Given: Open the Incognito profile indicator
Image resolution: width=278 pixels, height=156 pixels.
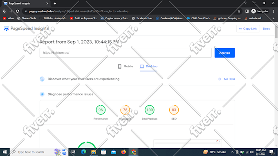Looking at the screenshot, I should click(260, 11).
